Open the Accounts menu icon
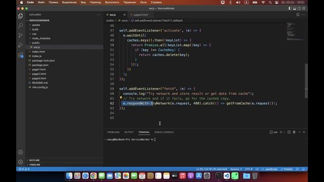Viewport: 324px width, 182px height. pyautogui.click(x=20, y=152)
